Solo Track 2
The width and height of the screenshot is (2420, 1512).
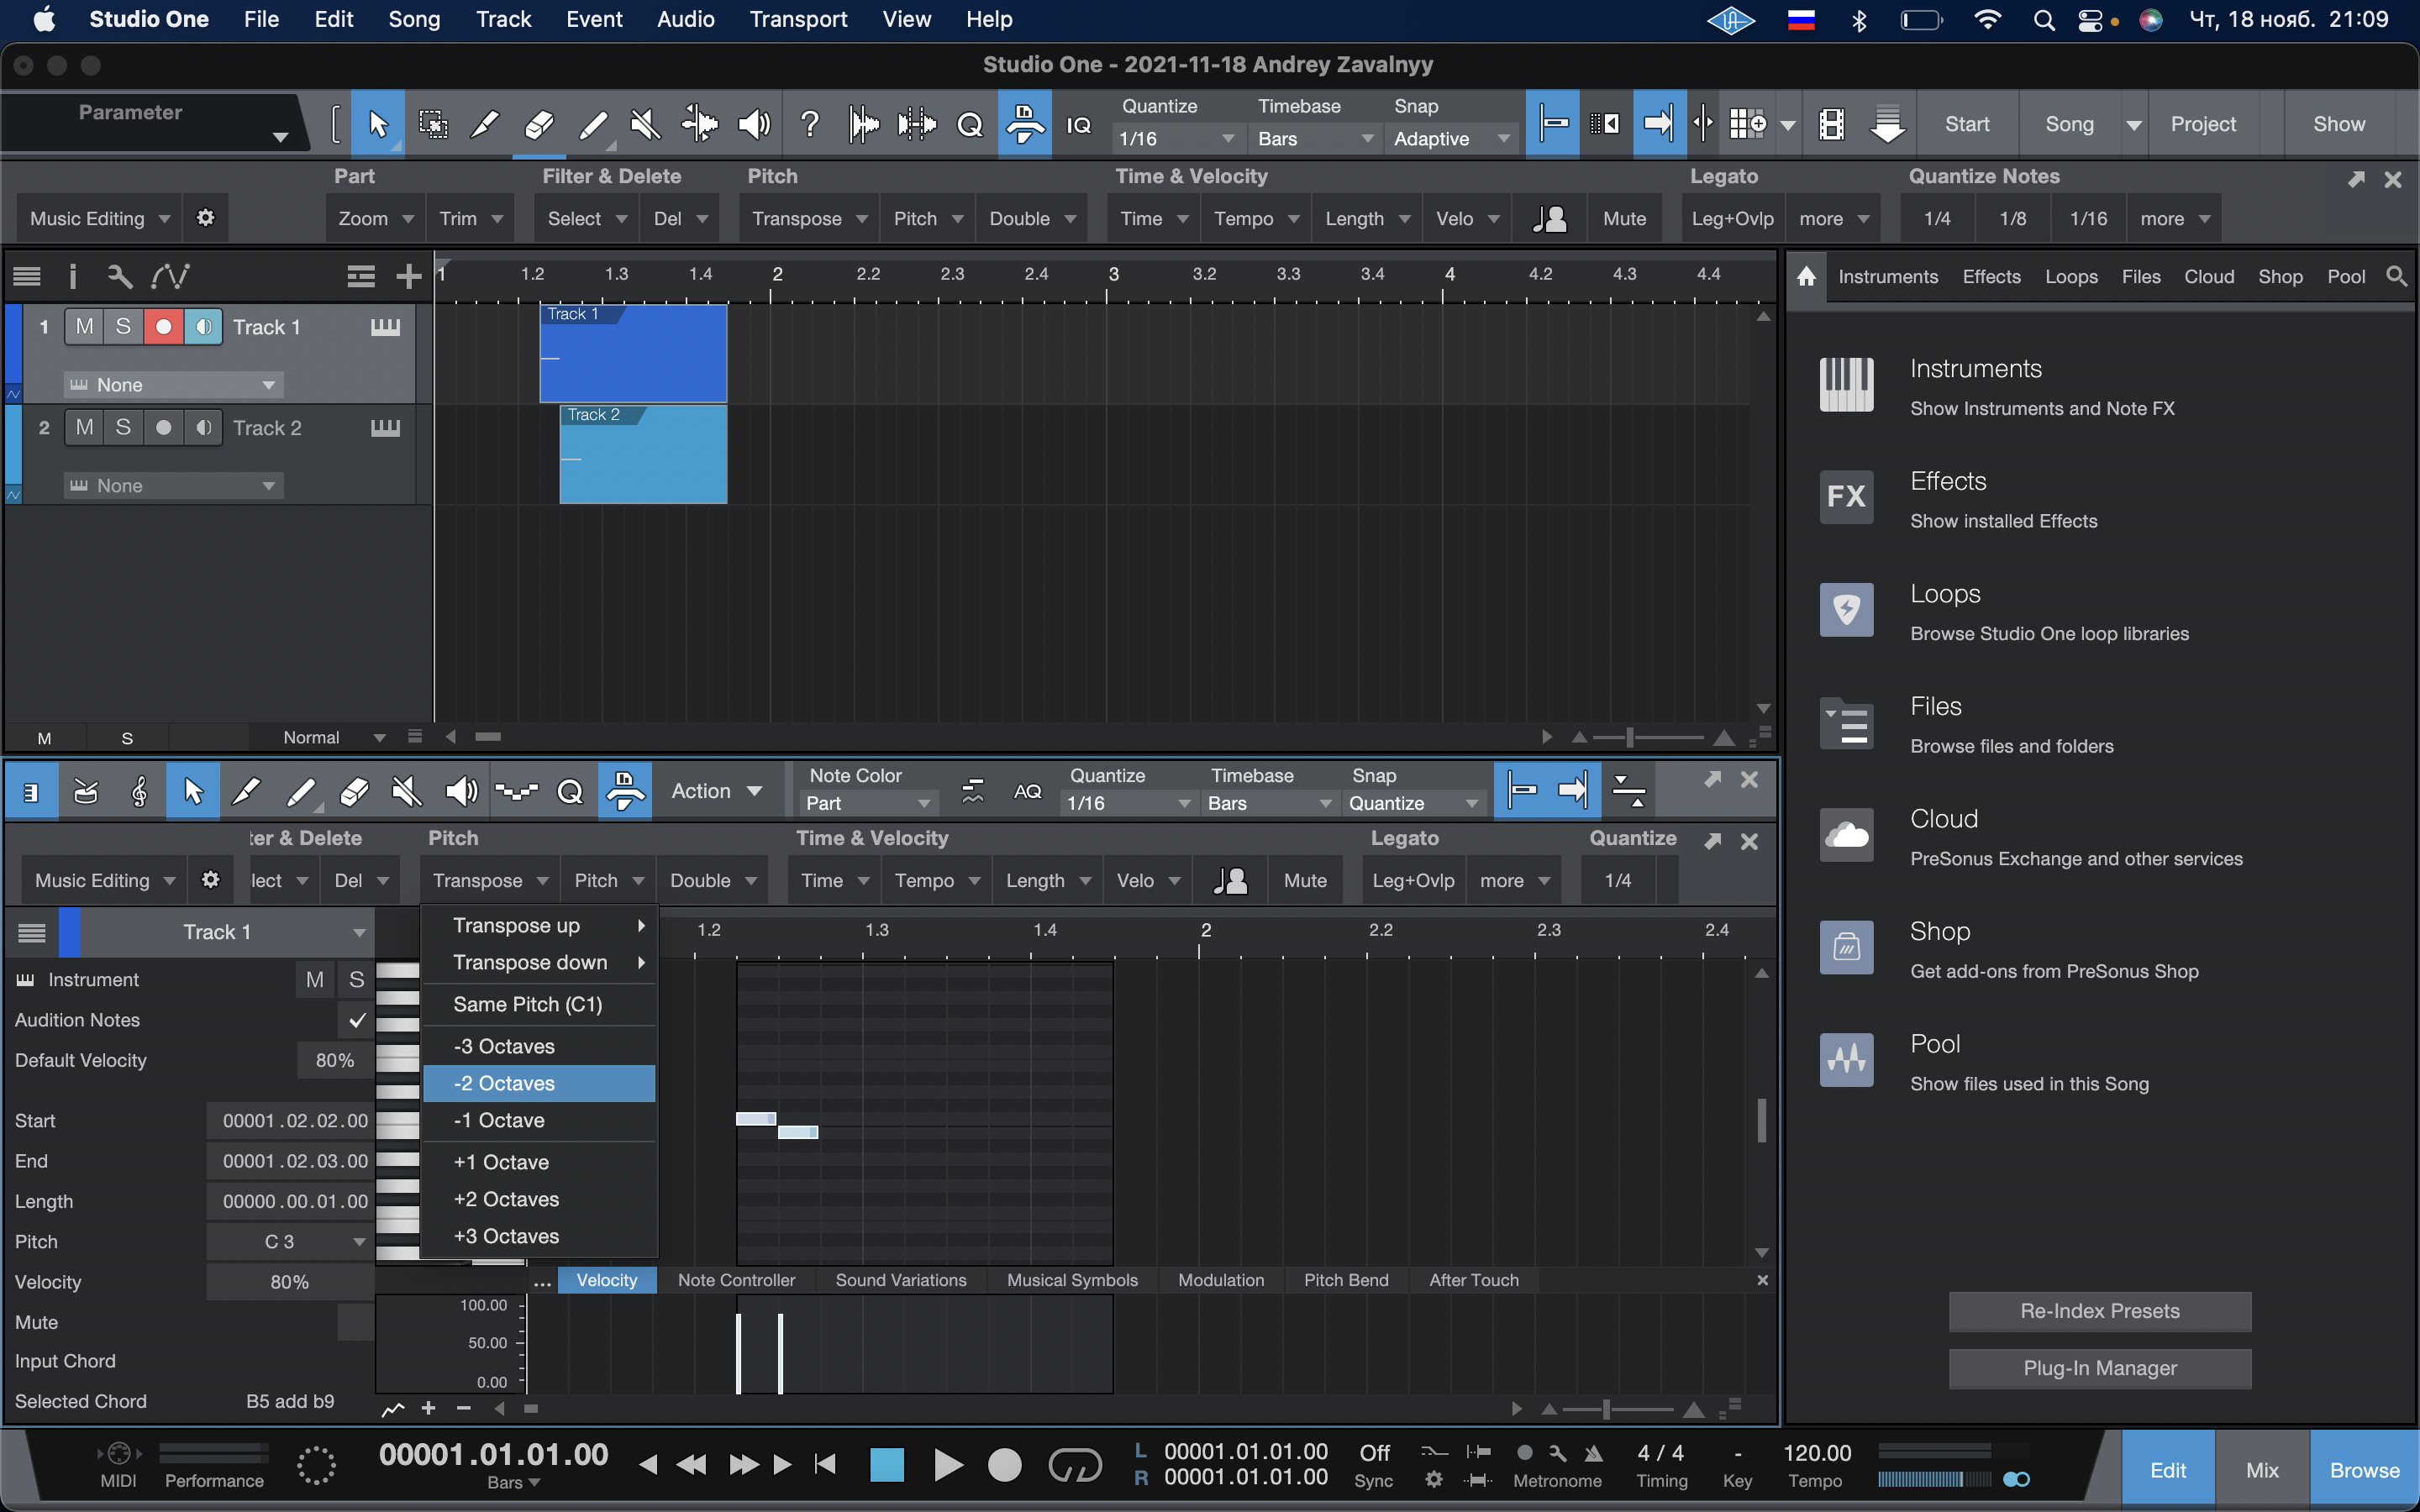pos(123,428)
